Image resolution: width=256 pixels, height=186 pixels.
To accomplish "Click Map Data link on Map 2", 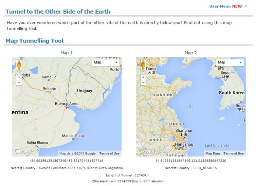I will [213, 153].
